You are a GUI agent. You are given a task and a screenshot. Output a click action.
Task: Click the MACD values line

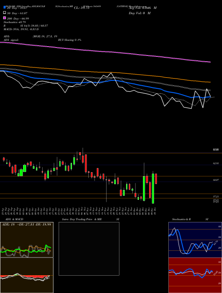(21, 29)
